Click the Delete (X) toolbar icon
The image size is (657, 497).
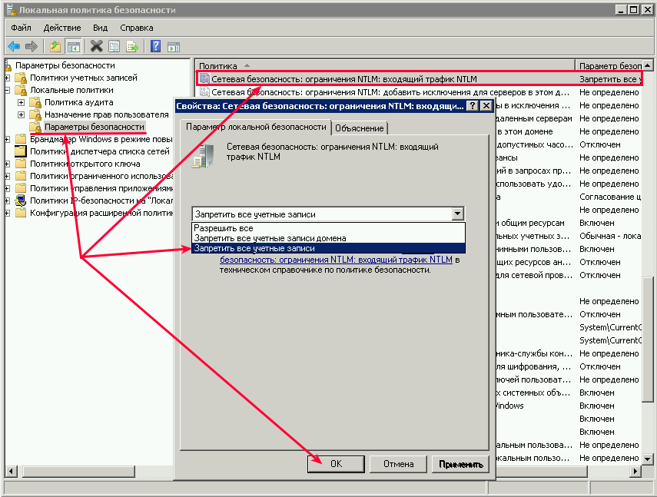pyautogui.click(x=97, y=46)
